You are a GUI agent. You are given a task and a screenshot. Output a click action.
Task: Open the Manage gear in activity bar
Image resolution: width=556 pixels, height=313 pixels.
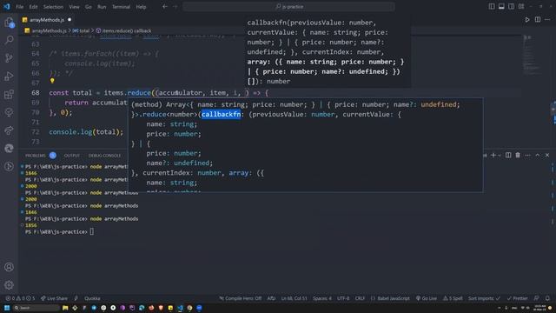coord(9,284)
